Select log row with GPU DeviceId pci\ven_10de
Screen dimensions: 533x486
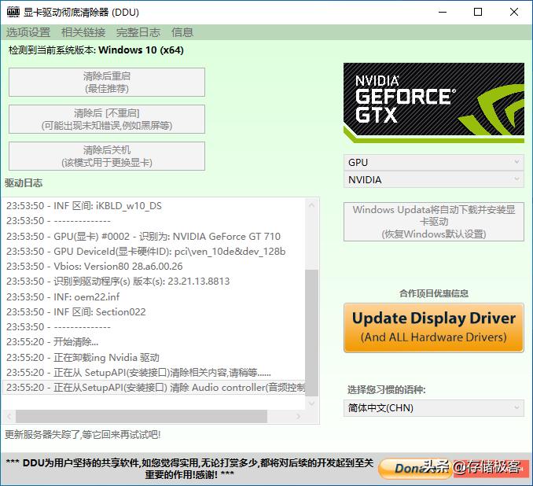pyautogui.click(x=153, y=252)
